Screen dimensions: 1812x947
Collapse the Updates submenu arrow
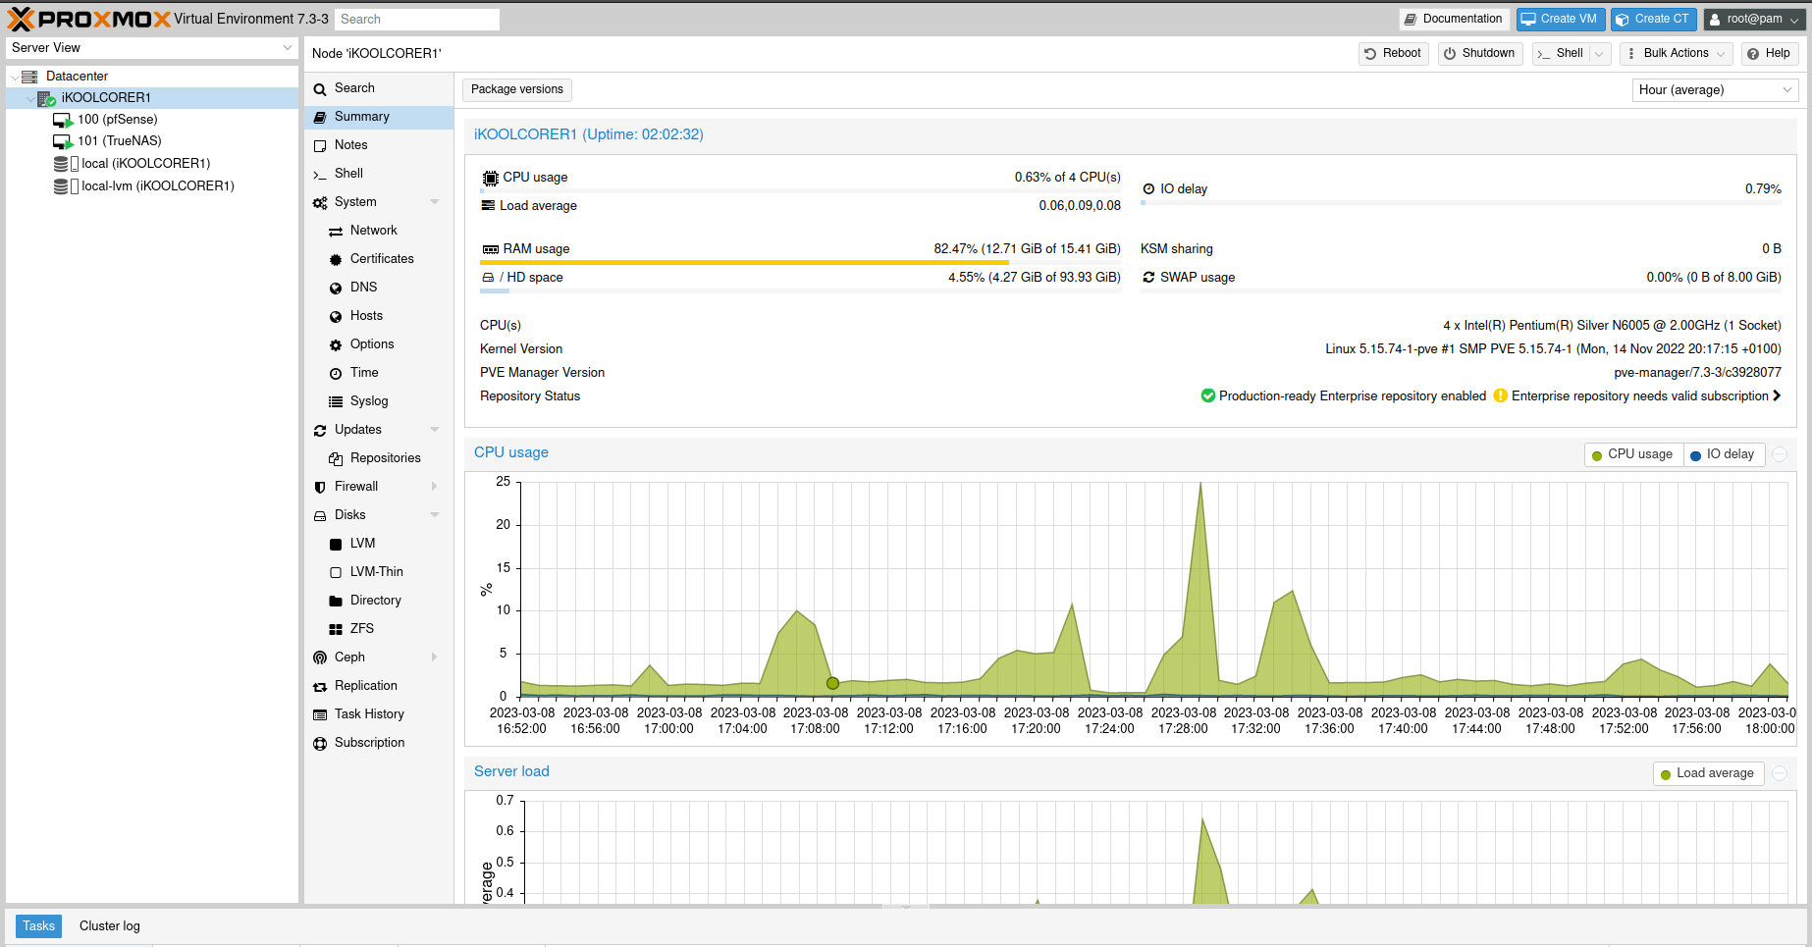coord(435,430)
